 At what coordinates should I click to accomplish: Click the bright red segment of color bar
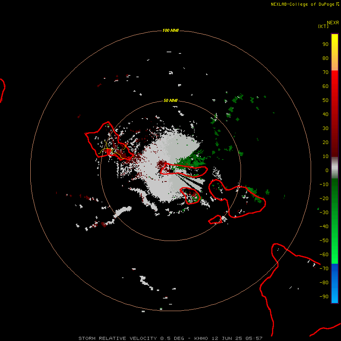point(335,114)
